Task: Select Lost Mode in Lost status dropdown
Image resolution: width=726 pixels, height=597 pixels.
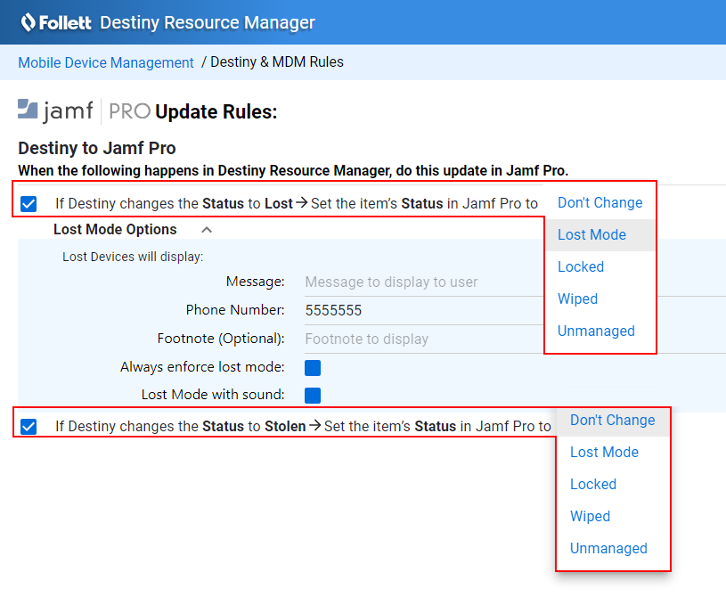Action: (x=600, y=235)
